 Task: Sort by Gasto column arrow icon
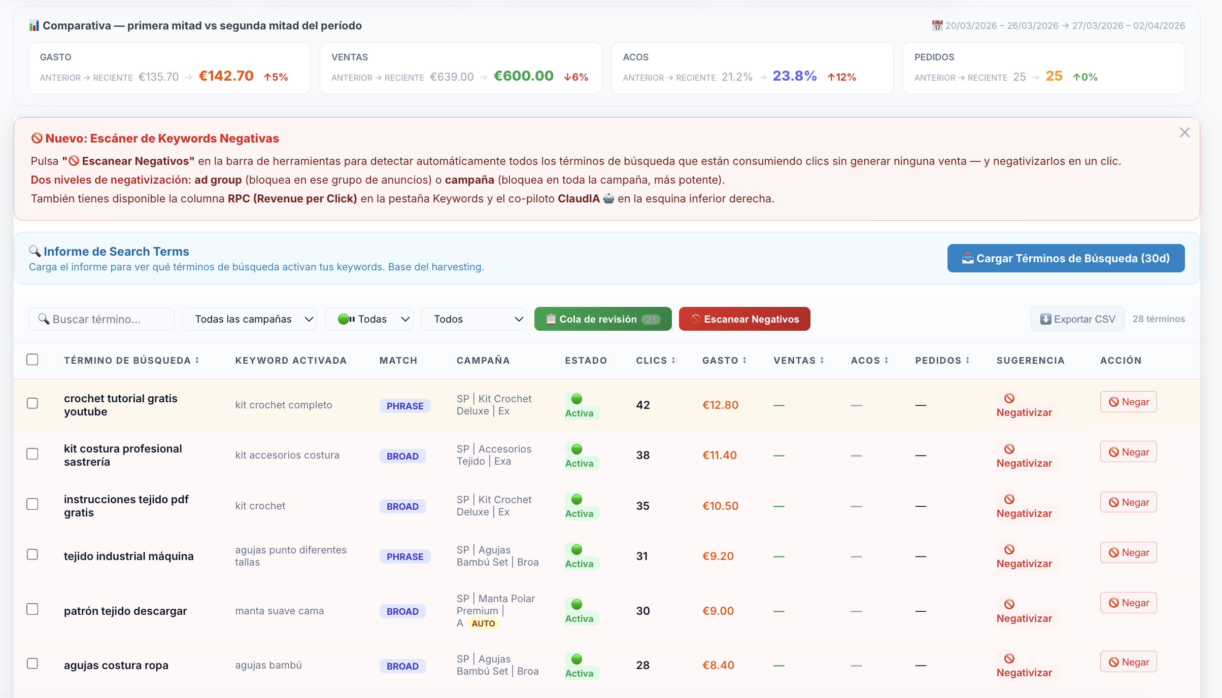(x=744, y=360)
